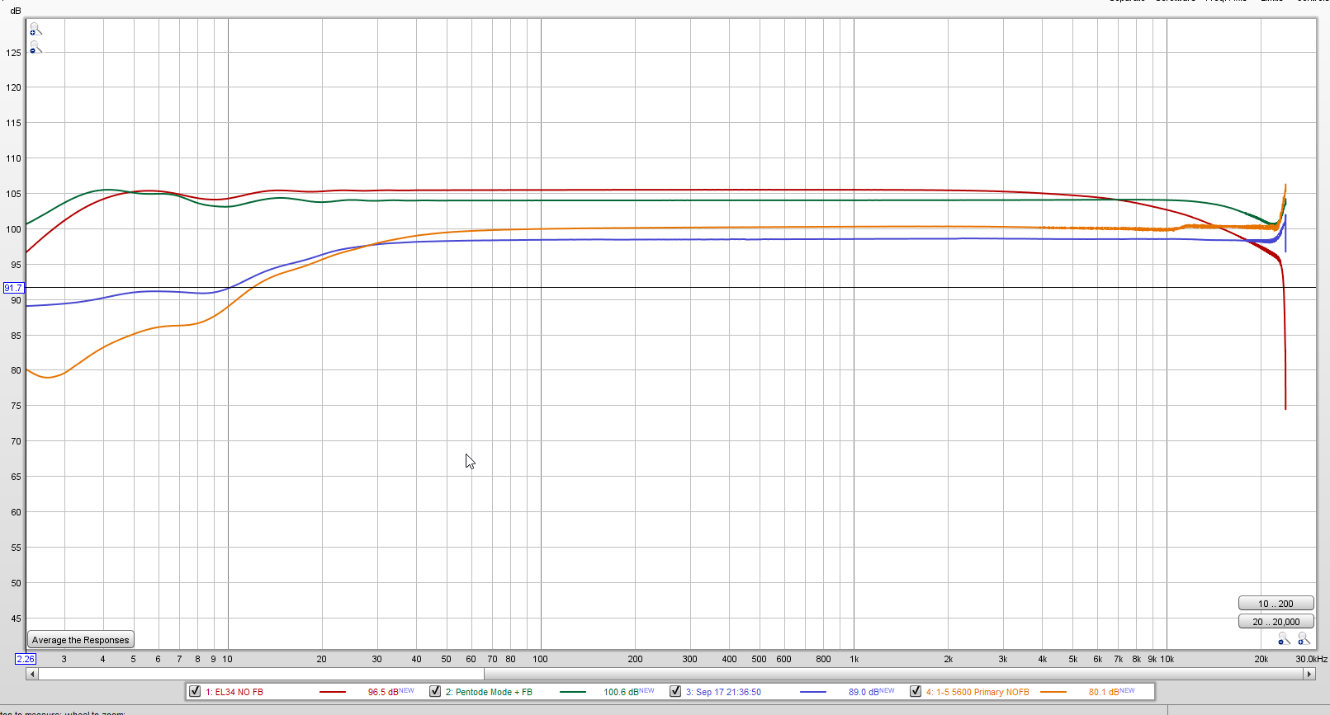Click the '2.26' start frequency field
Screen dimensions: 1330x715
[26, 659]
